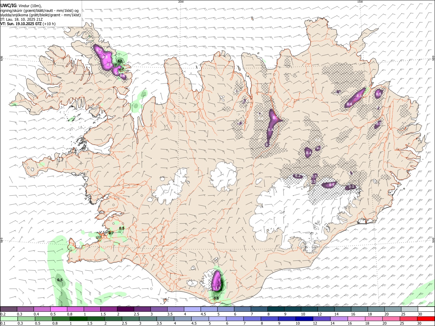Click the round white Hofsjökull glacier in central Iceland

tap(223, 176)
